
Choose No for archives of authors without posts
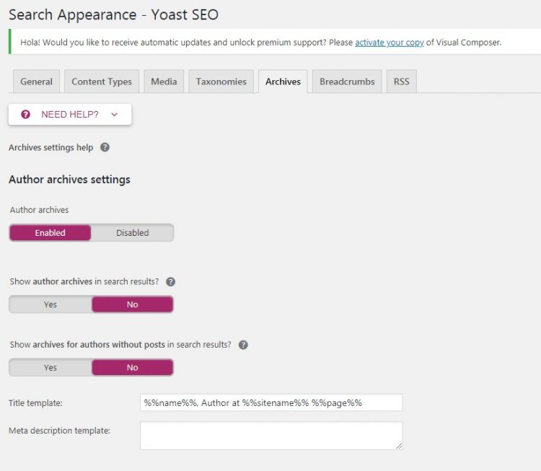click(133, 367)
